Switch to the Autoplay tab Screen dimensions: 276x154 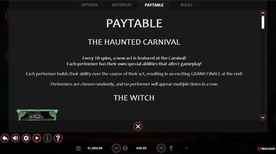point(122,5)
